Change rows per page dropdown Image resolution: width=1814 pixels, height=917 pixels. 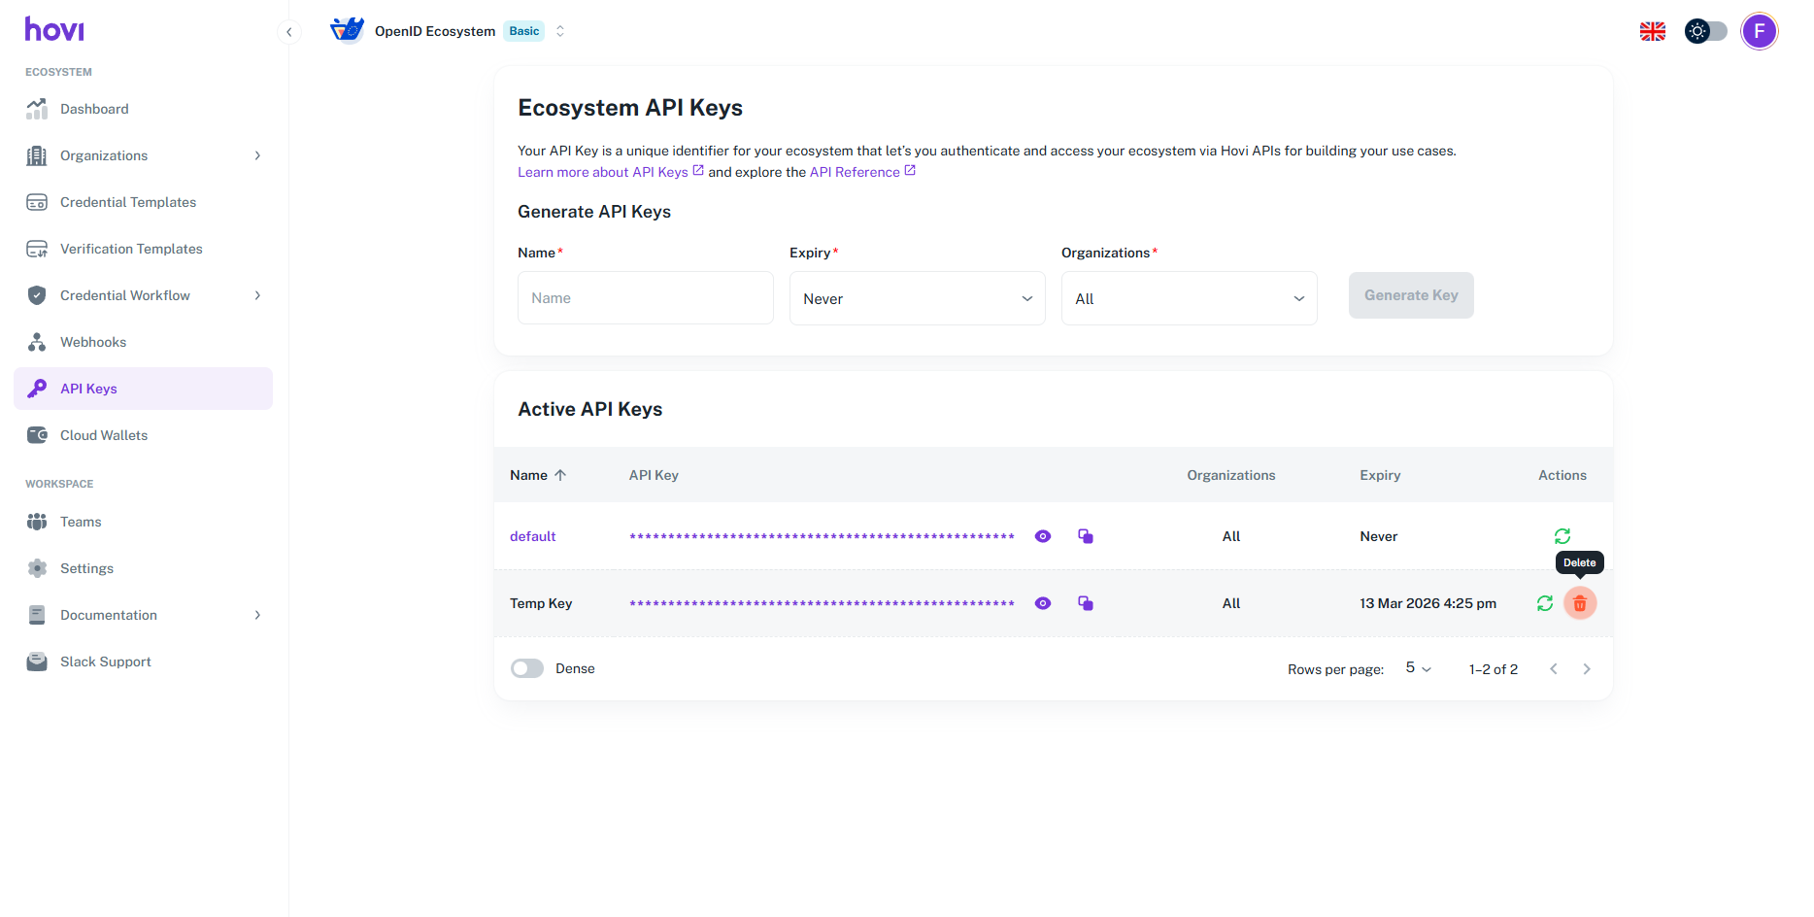(1418, 668)
